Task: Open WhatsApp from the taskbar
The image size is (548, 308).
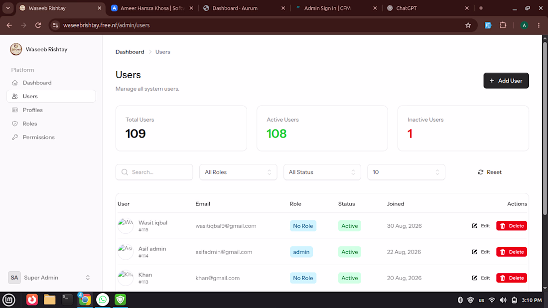Action: [x=103, y=300]
